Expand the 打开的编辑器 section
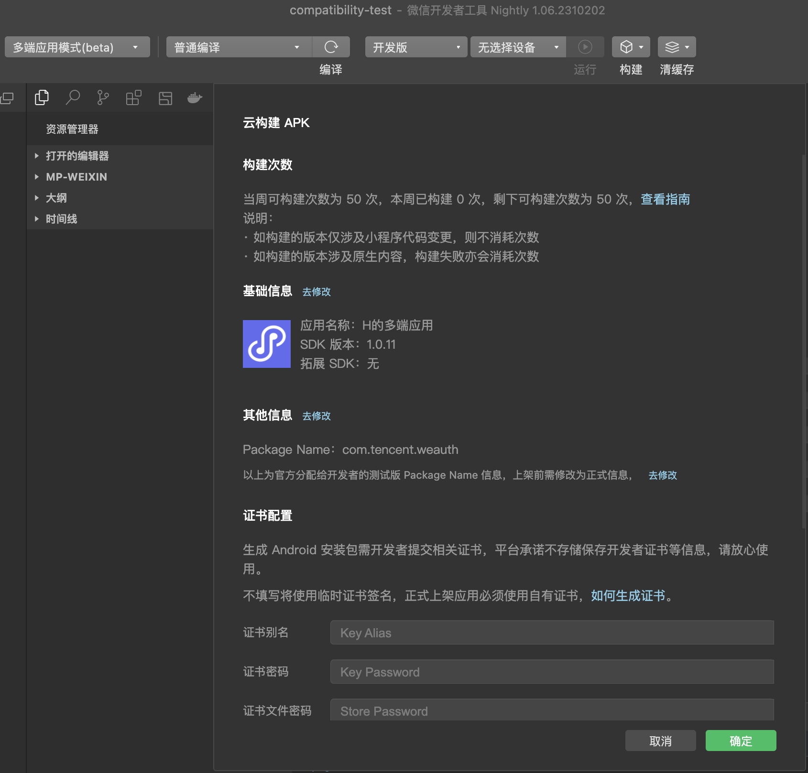Screen dimensions: 808x773 (120, 156)
